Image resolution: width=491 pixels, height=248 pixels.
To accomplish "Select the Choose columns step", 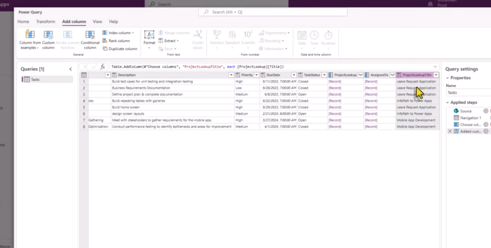I will 470,125.
